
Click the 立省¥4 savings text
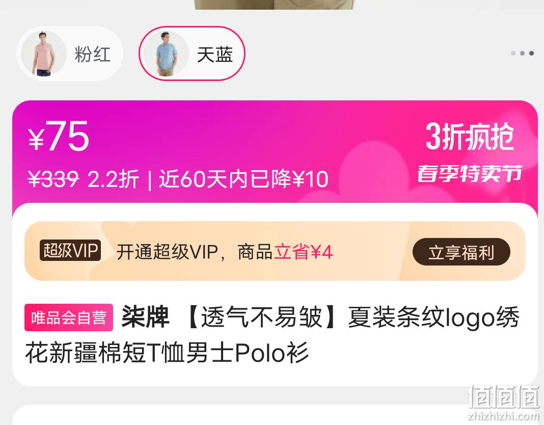point(304,252)
